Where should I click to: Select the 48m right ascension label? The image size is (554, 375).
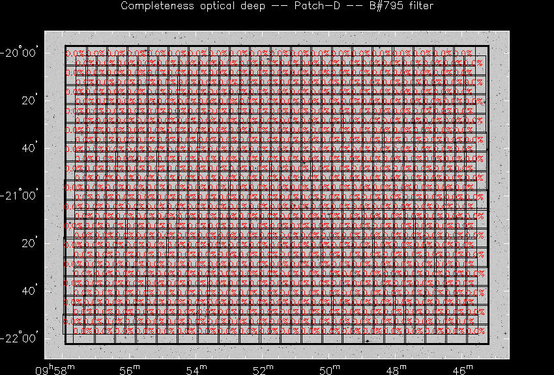(396, 370)
